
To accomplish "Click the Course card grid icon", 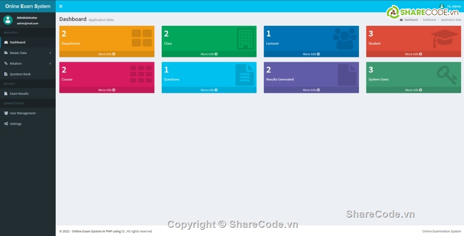I will tap(141, 74).
